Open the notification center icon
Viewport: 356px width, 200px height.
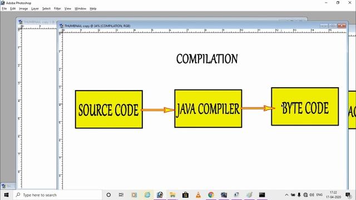(x=348, y=195)
